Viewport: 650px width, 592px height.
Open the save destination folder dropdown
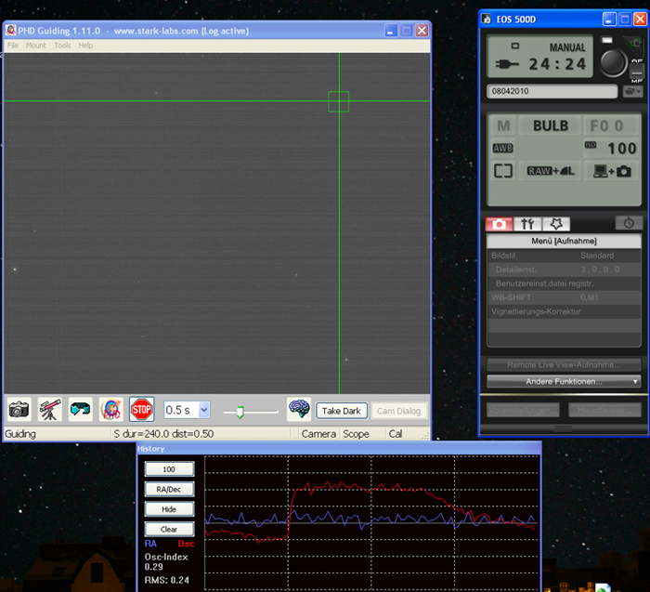pyautogui.click(x=633, y=92)
